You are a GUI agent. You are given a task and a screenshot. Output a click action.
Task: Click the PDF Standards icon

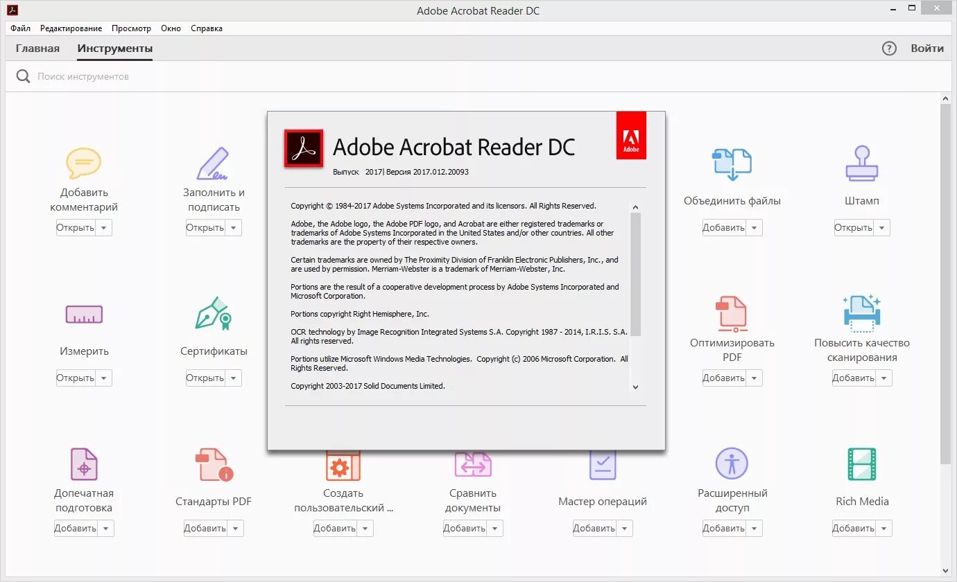coord(214,464)
